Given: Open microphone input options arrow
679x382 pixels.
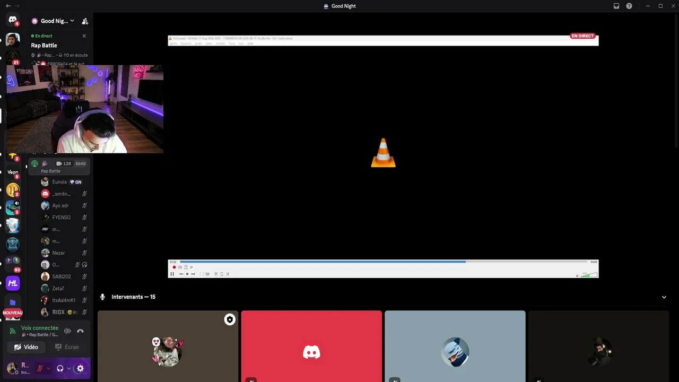Looking at the screenshot, I should [x=48, y=368].
